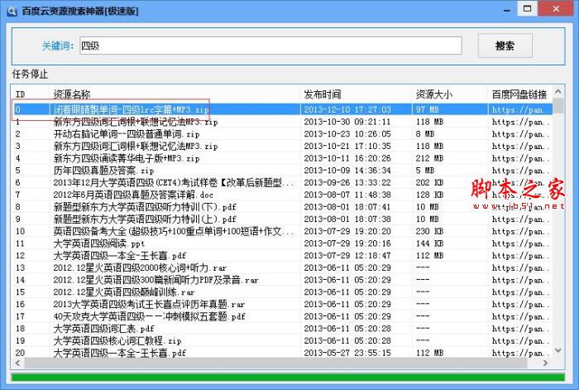Sort by 百度网盘链接 column header

click(x=520, y=94)
